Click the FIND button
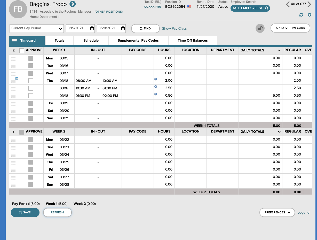The height and width of the screenshot is (240, 317). coord(145,28)
